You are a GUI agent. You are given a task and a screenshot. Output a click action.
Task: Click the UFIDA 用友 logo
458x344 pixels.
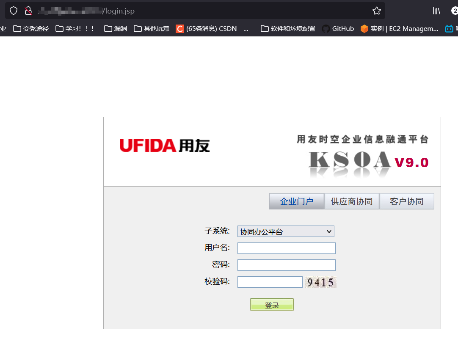pyautogui.click(x=165, y=145)
